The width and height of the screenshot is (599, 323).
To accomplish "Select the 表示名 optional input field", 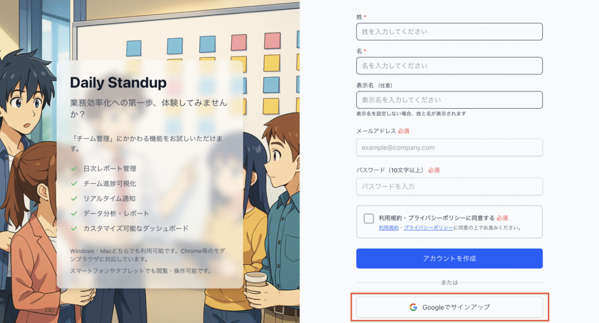I will click(x=449, y=99).
